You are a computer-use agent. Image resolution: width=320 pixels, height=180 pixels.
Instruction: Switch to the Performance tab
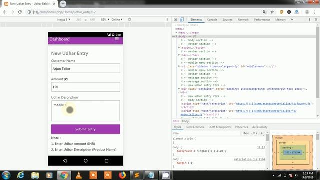(262, 20)
